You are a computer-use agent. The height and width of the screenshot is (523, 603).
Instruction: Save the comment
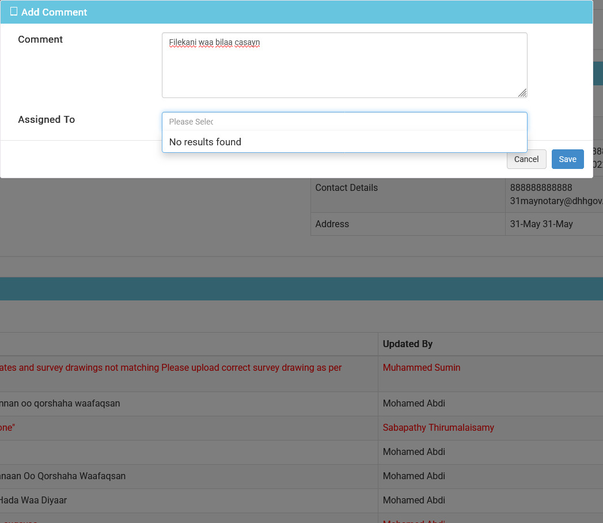tap(567, 159)
